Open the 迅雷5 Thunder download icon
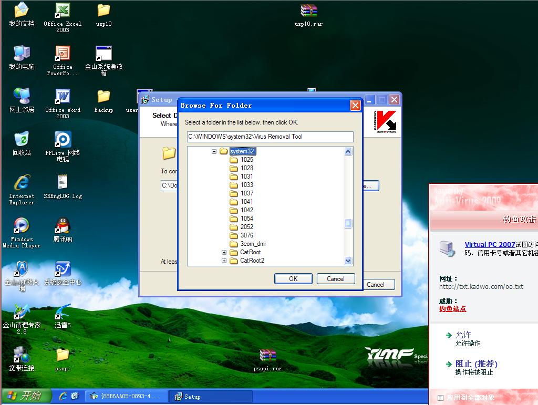The height and width of the screenshot is (405, 538). pyautogui.click(x=63, y=313)
